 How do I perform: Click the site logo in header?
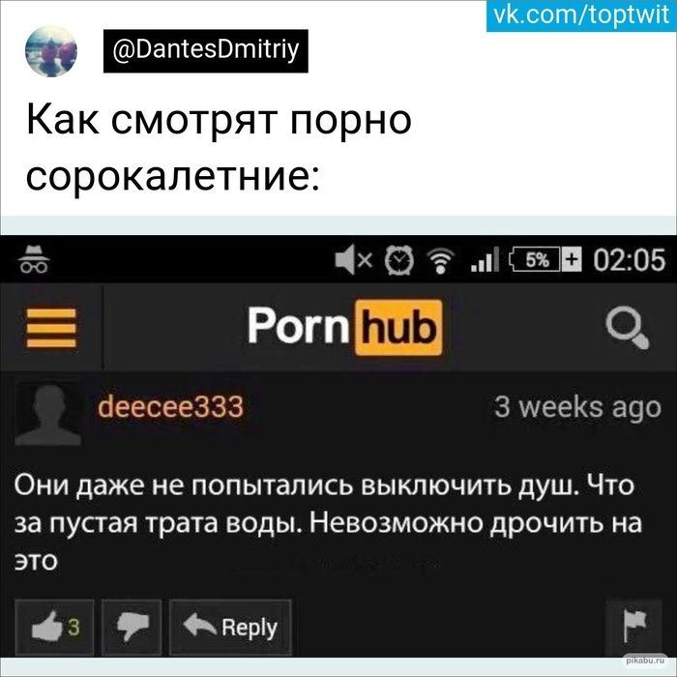tap(345, 327)
